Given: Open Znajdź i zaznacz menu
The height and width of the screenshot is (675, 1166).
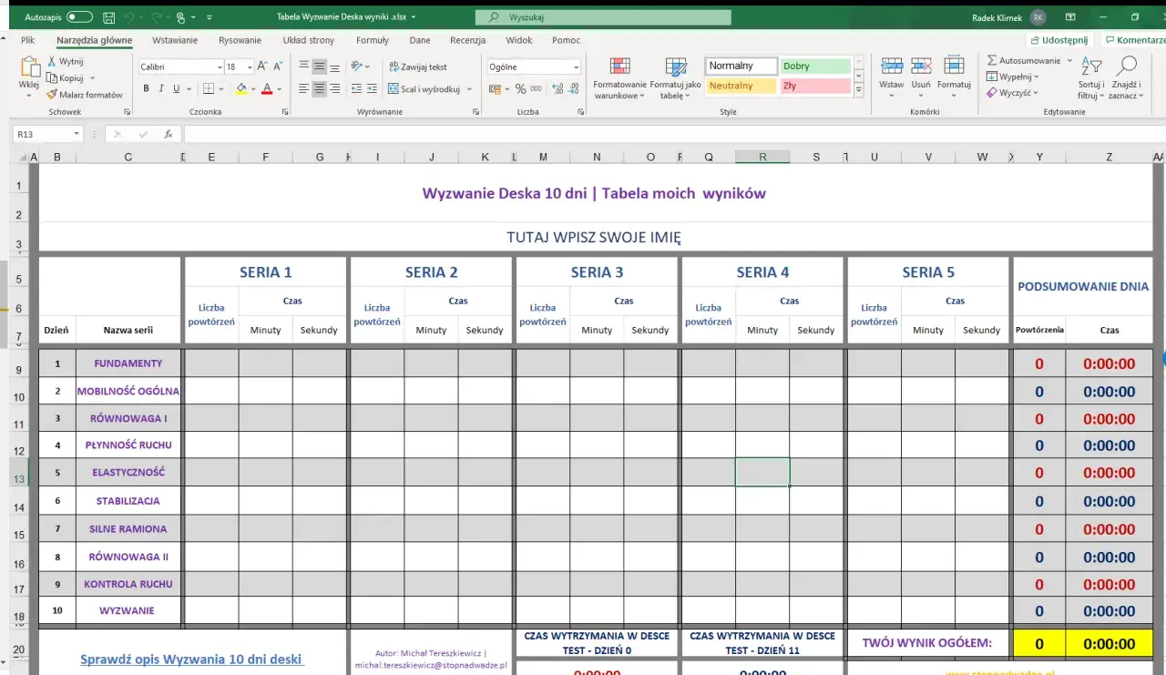Looking at the screenshot, I should pyautogui.click(x=1128, y=78).
